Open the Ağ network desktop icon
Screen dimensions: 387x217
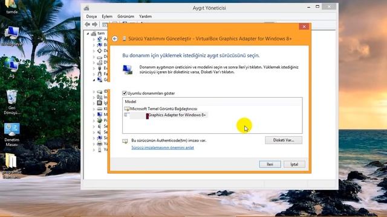click(x=11, y=68)
